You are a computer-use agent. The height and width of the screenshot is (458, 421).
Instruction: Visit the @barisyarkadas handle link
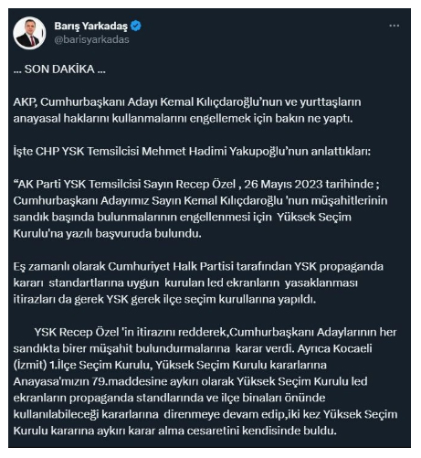tap(91, 39)
